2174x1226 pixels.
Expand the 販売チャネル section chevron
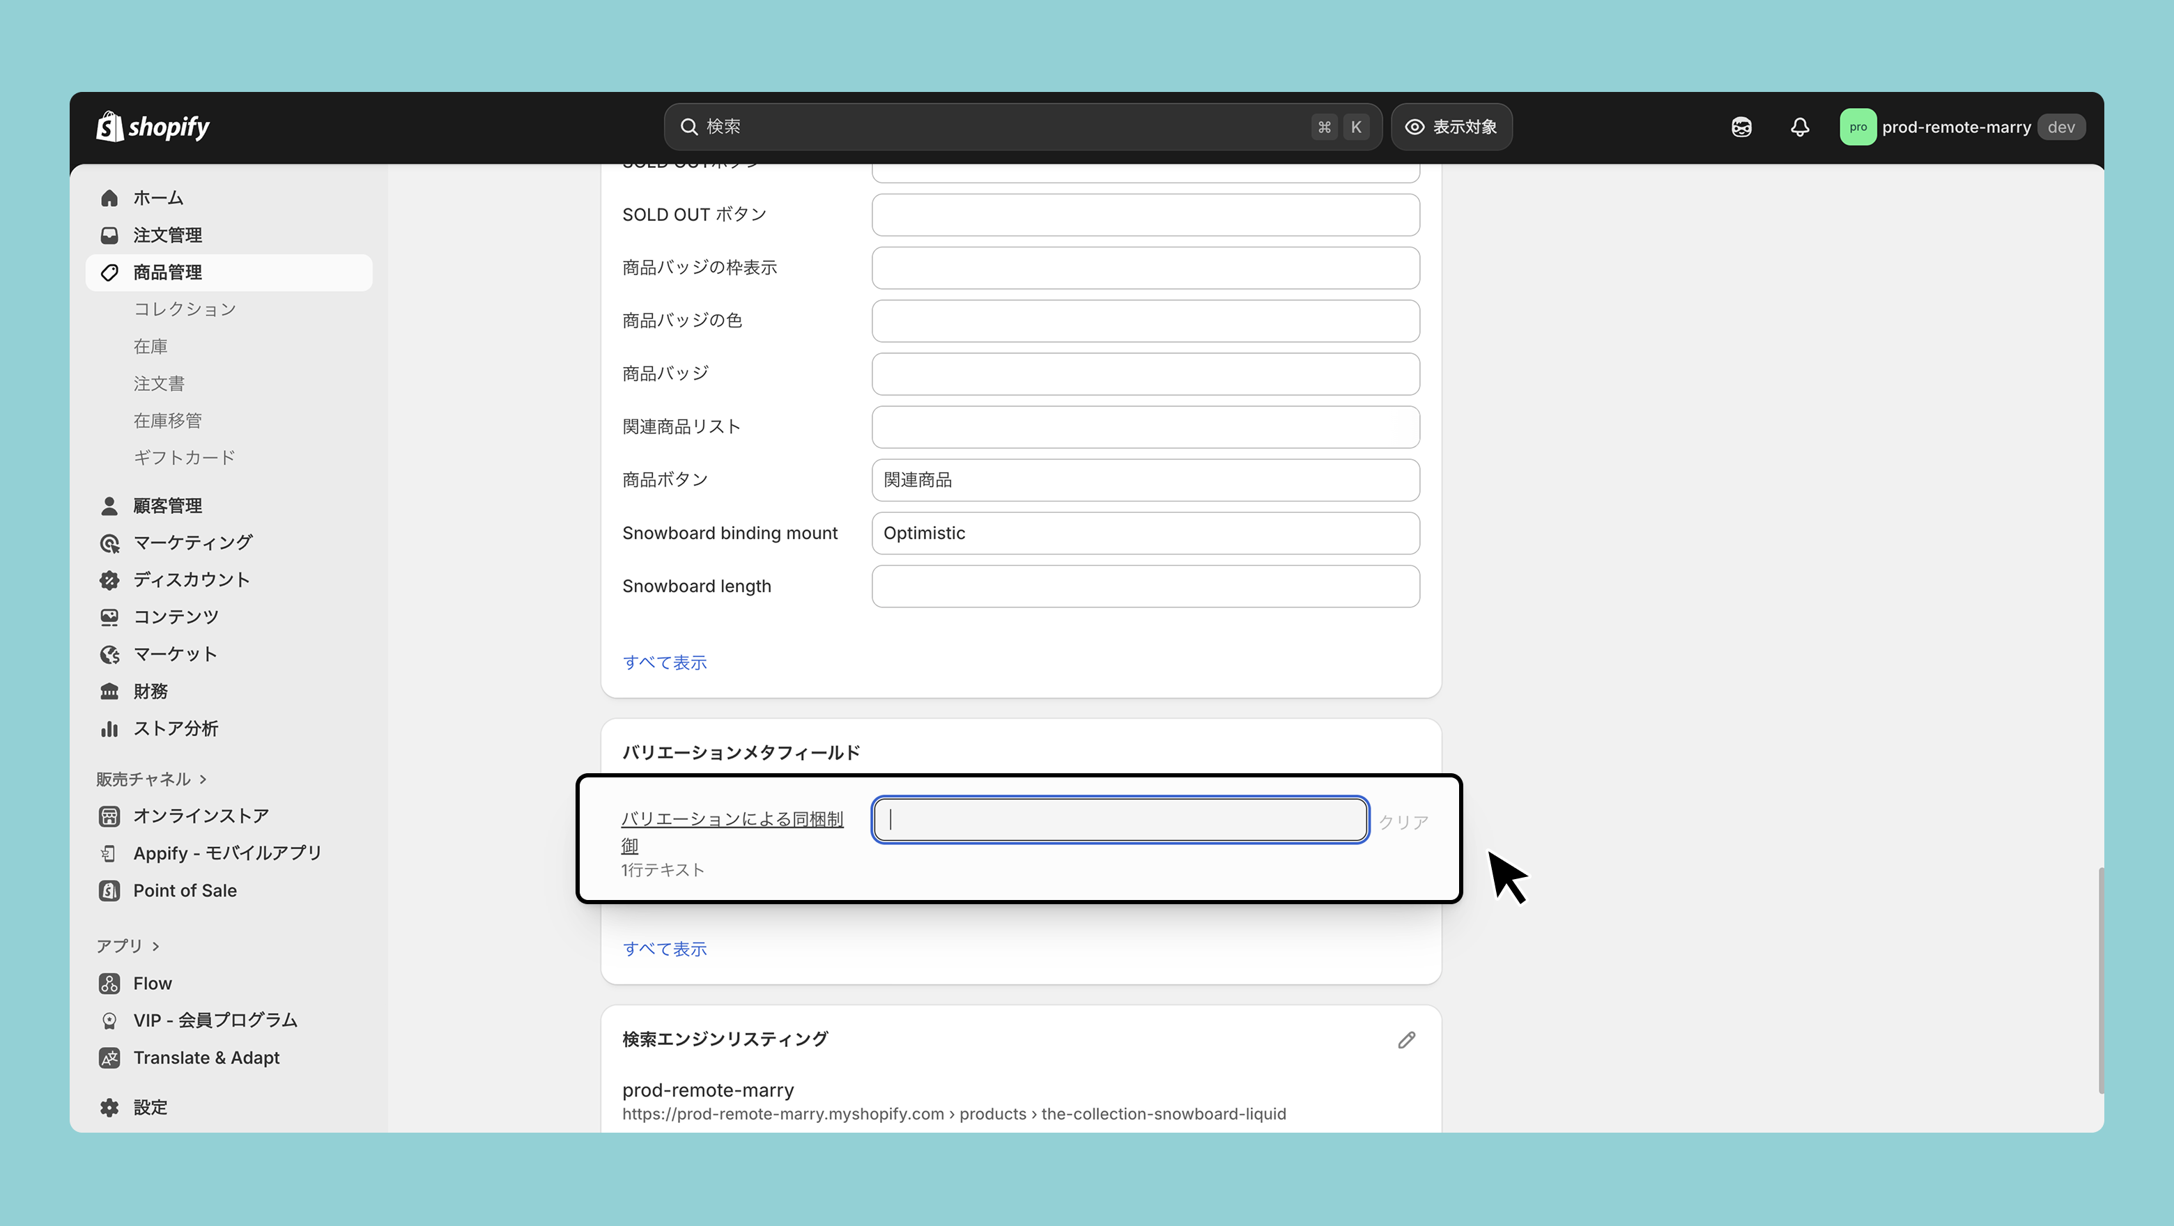203,779
